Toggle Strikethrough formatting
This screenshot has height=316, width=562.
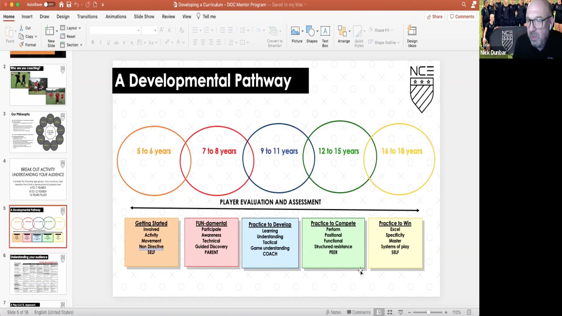coord(116,42)
